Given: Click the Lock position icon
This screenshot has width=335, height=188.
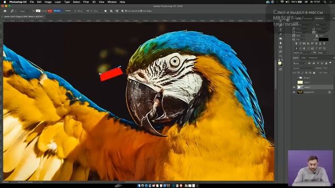Looking at the screenshot, I should pos(306,73).
